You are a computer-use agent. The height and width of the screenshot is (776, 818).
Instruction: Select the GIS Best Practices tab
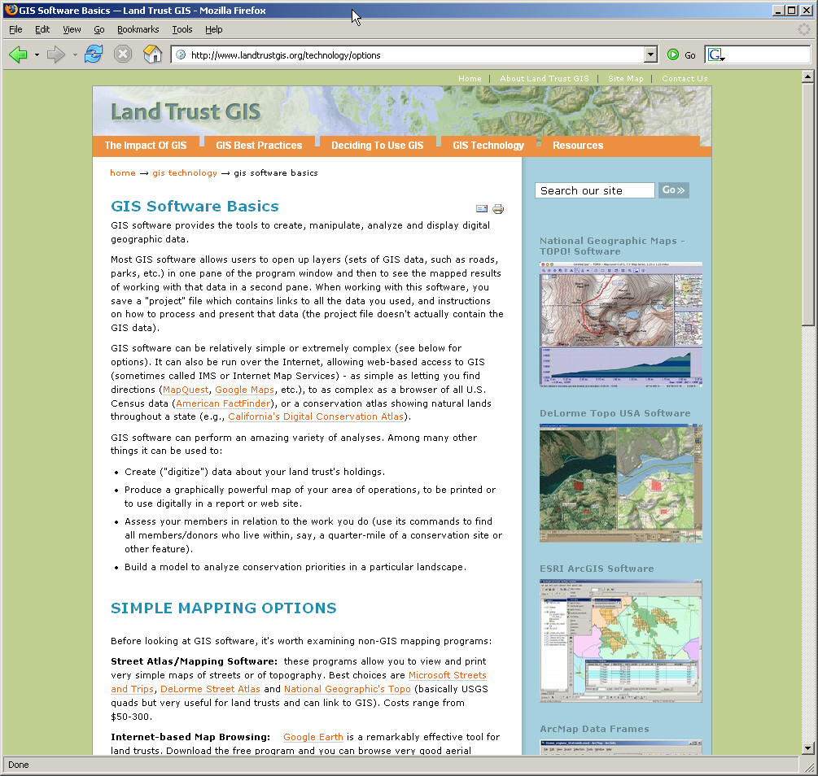260,146
